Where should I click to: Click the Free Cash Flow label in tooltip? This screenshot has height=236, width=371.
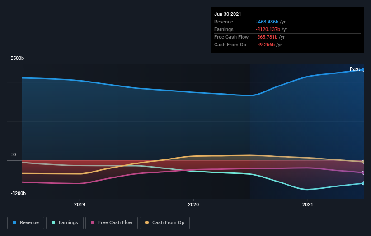point(231,37)
